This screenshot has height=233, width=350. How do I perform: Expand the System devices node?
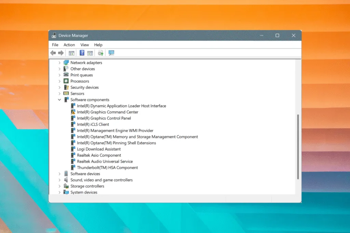tap(59, 192)
